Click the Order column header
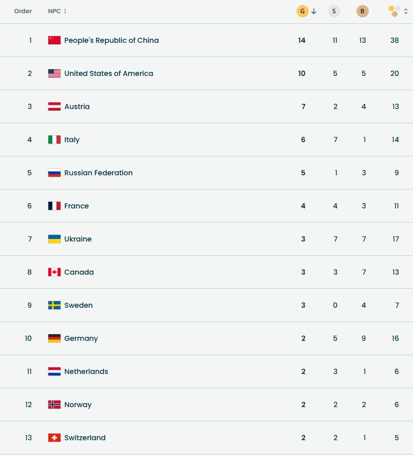413x455 pixels. tap(23, 11)
